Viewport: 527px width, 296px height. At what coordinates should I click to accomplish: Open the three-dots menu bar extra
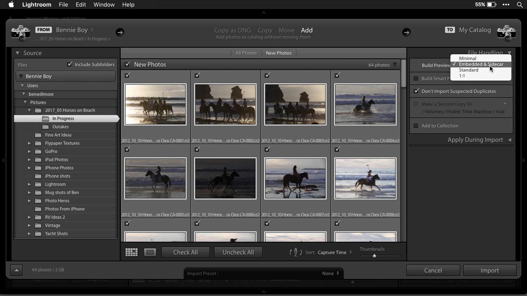(x=506, y=5)
